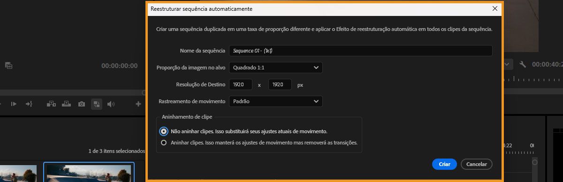Open 'Proporção da imagem no alvo' dropdown
The image size is (563, 182).
(x=276, y=68)
